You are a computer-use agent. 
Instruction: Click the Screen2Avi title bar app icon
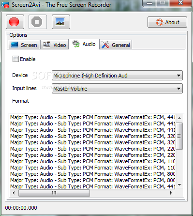(5, 5)
